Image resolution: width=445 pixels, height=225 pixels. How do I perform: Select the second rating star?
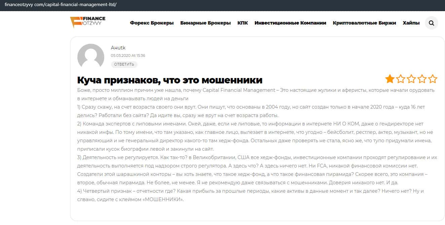point(401,79)
